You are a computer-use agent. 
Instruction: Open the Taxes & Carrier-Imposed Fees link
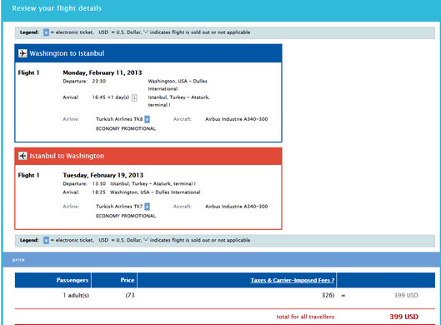(x=293, y=280)
